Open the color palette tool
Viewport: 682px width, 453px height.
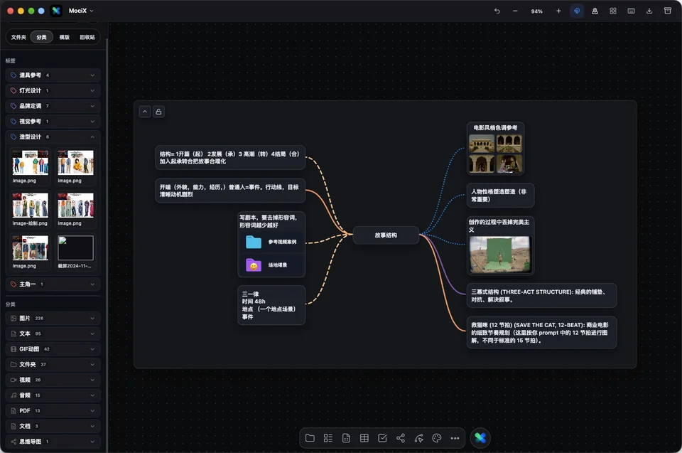437,438
